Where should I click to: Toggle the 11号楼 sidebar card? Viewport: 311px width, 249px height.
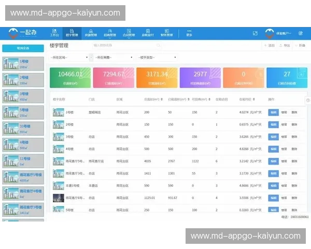coord(23,161)
